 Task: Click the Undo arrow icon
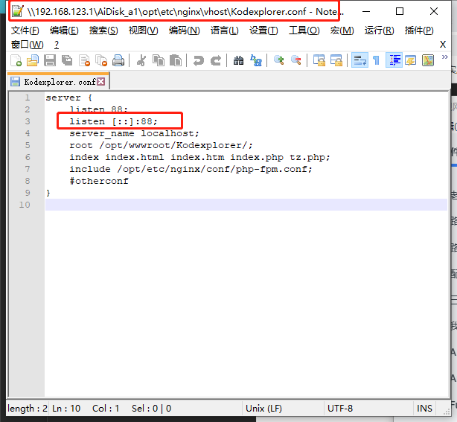(198, 61)
